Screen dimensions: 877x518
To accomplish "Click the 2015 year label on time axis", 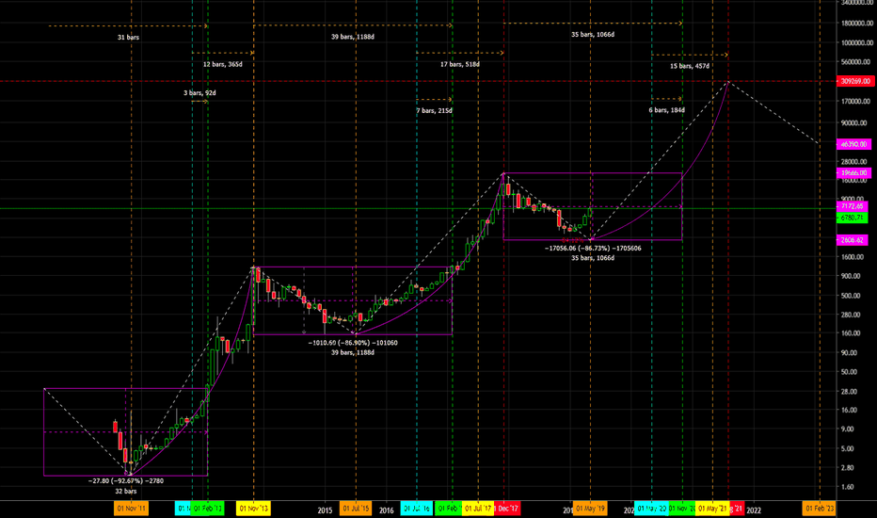I will click(325, 510).
